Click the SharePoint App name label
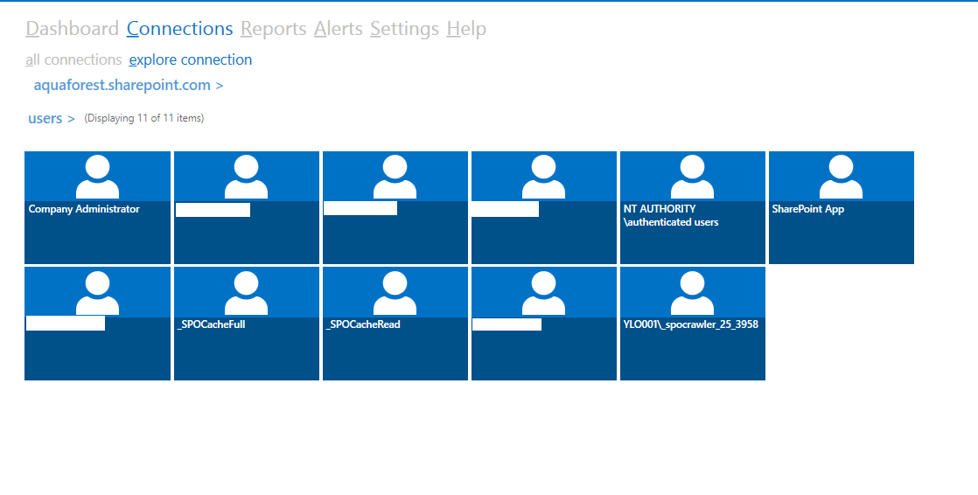The width and height of the screenshot is (978, 495). (x=807, y=209)
